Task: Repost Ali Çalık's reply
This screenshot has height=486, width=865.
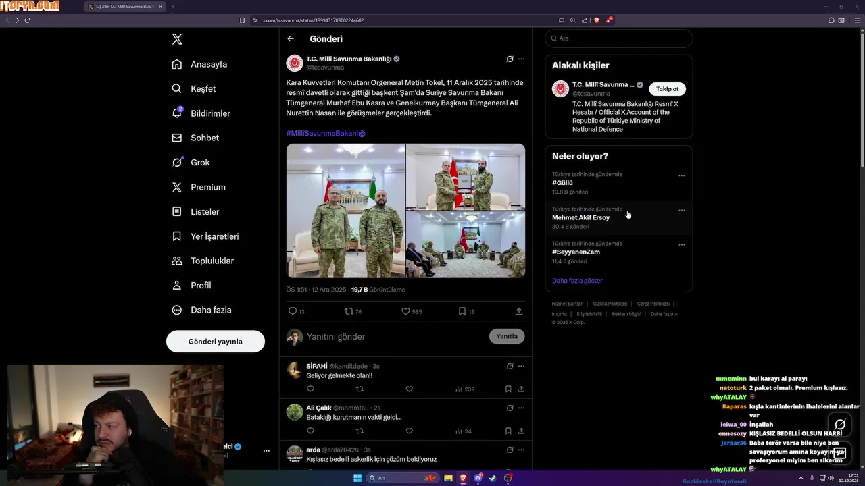Action: (360, 431)
